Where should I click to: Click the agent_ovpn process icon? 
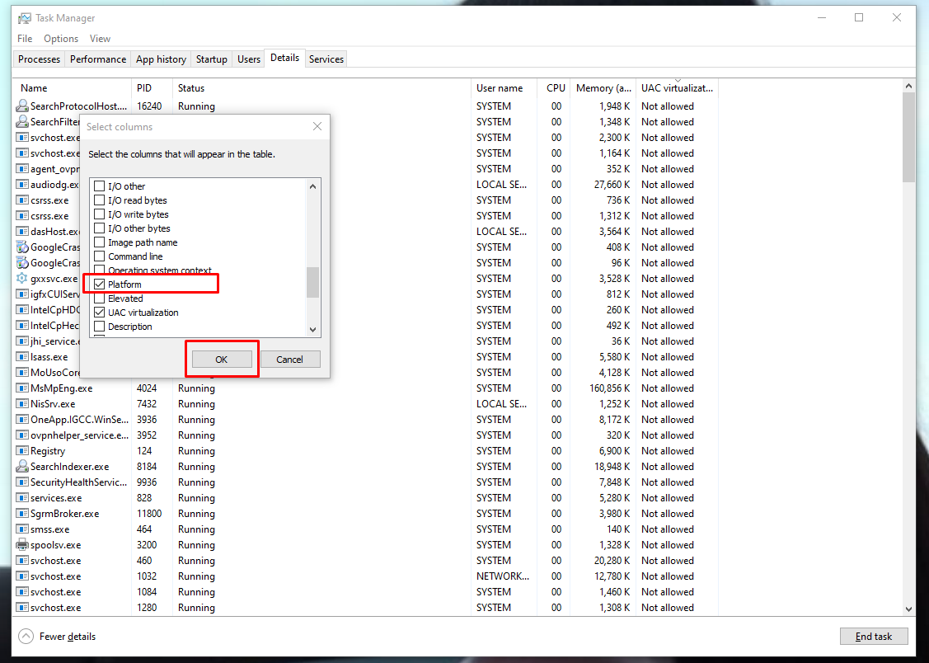pyautogui.click(x=22, y=169)
